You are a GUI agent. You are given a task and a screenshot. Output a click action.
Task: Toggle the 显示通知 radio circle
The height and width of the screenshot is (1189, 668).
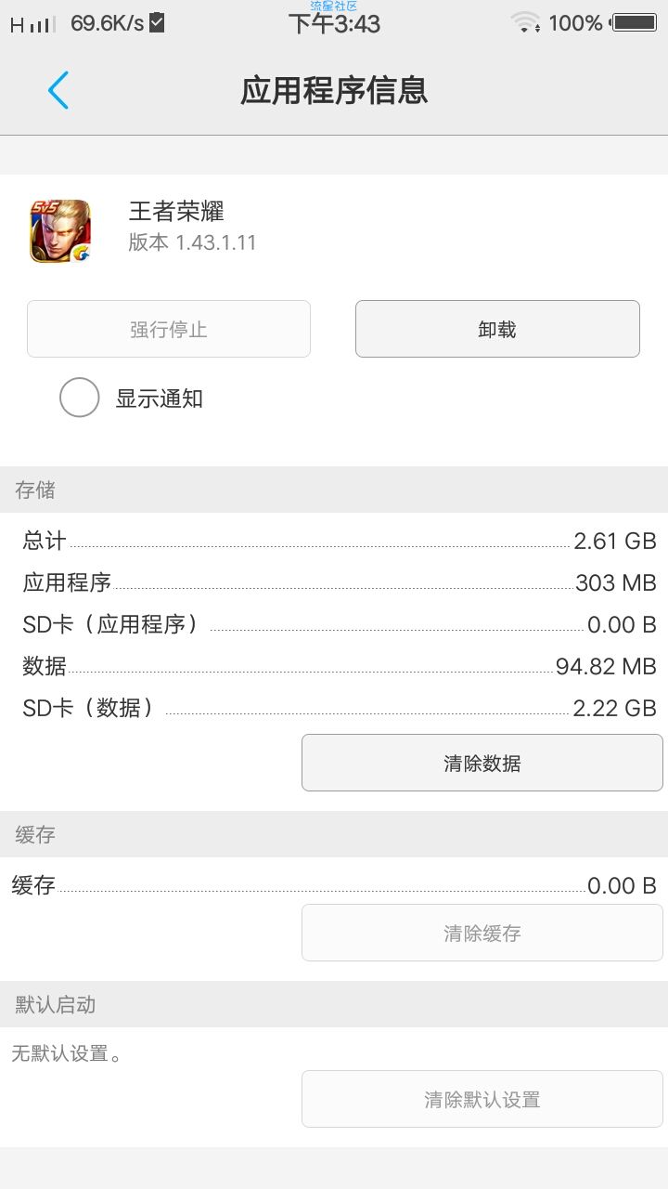point(80,398)
